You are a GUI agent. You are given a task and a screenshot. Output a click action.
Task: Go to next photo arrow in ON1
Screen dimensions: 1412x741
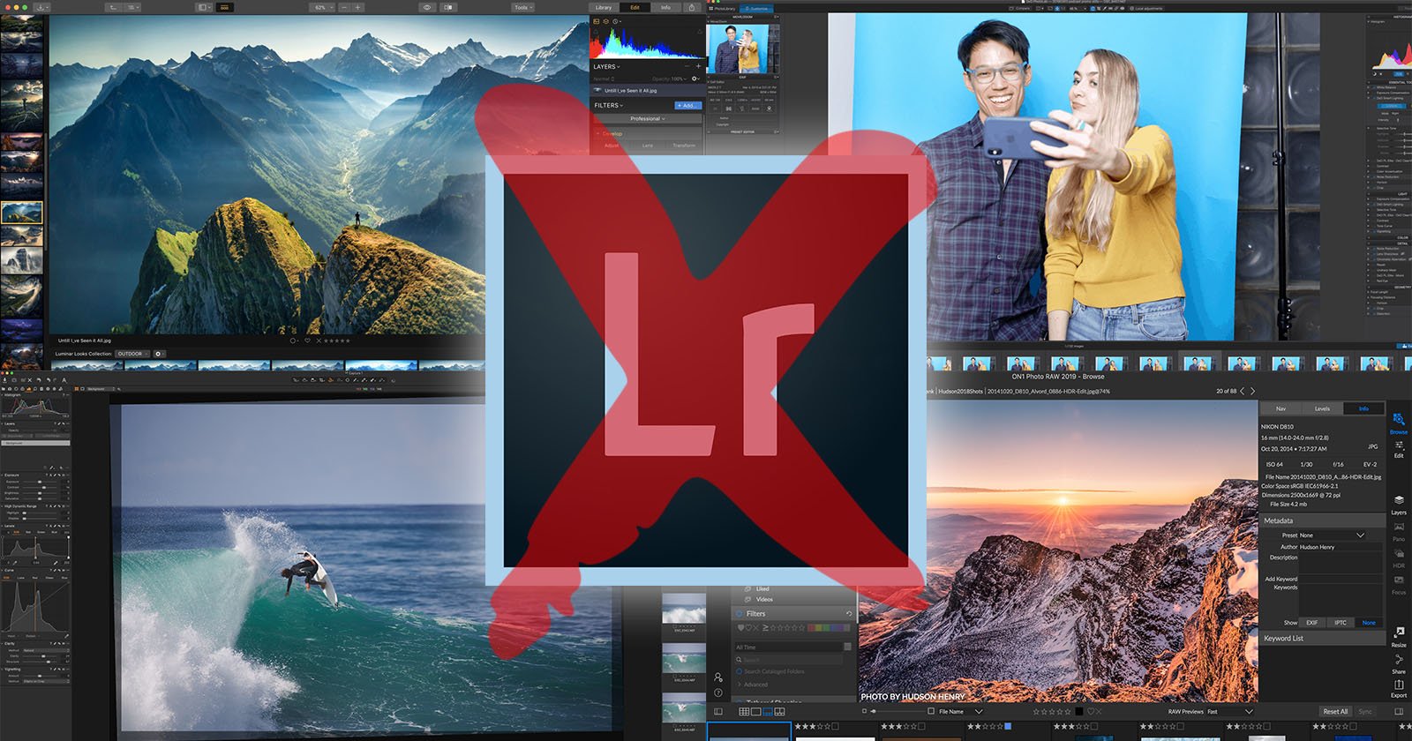(1252, 391)
